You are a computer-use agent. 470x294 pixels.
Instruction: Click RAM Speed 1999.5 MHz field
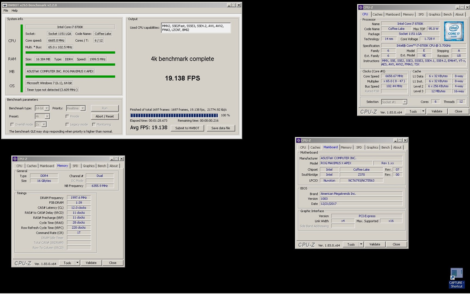[97, 59]
